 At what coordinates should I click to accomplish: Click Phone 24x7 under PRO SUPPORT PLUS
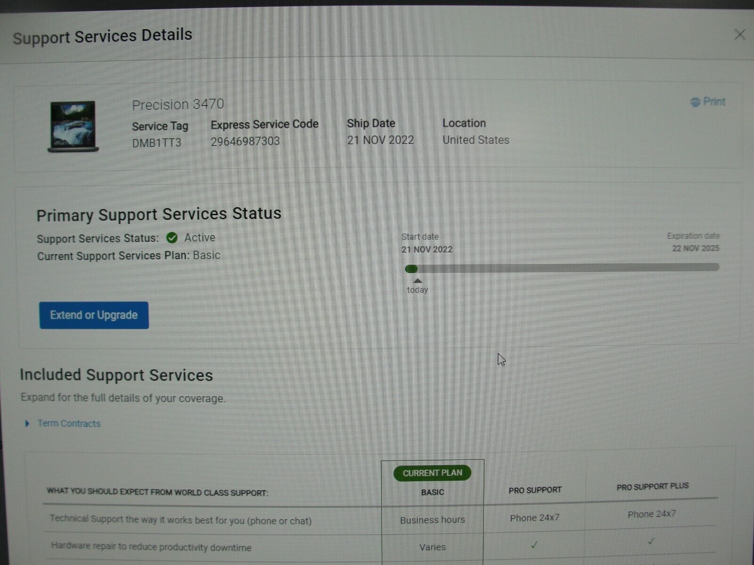(651, 514)
